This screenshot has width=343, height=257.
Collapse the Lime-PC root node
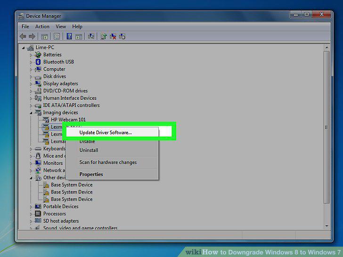click(x=24, y=48)
